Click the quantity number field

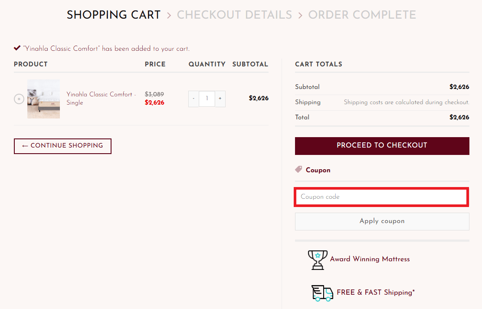[207, 99]
